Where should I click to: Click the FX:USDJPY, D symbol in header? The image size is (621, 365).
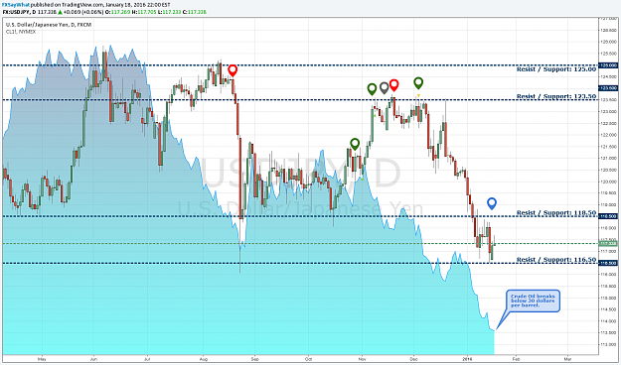coord(20,12)
